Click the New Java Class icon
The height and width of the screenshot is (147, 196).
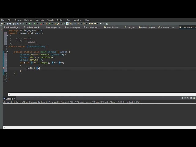click(50, 24)
